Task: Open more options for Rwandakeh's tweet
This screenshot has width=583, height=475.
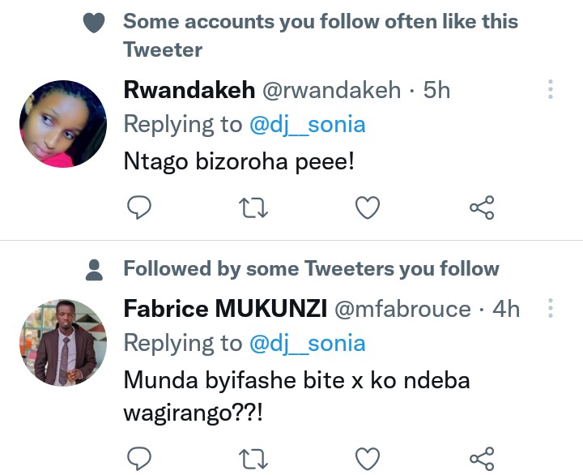Action: (x=551, y=89)
